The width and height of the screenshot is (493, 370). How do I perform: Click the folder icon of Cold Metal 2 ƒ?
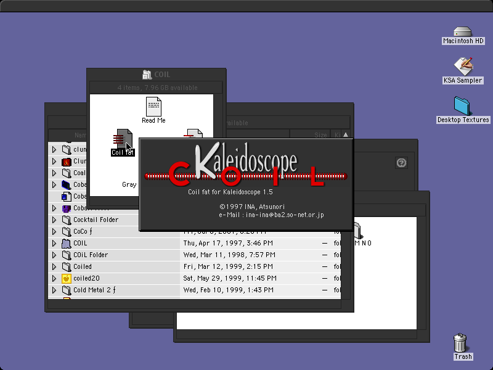click(67, 290)
